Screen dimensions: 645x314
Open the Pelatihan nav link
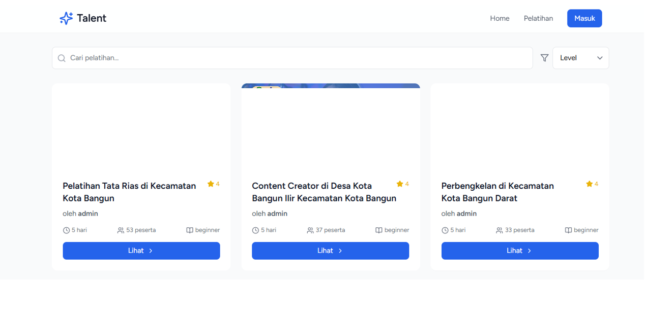point(538,18)
